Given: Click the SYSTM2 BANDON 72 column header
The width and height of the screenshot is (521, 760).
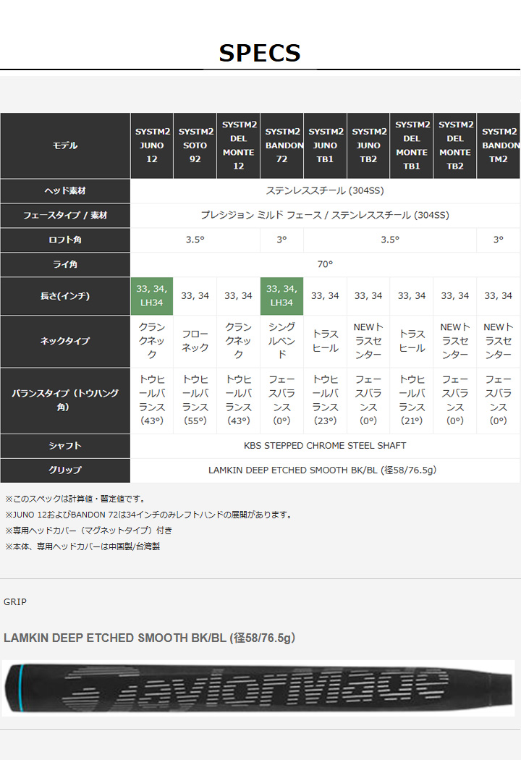Looking at the screenshot, I should point(282,145).
